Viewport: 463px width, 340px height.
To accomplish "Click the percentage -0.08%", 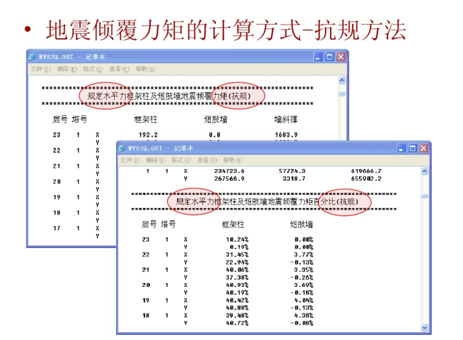I will [302, 323].
